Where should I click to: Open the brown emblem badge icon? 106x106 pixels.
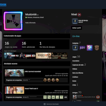click(x=97, y=48)
